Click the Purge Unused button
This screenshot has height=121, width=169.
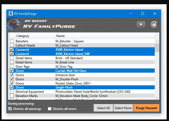pos(146,108)
